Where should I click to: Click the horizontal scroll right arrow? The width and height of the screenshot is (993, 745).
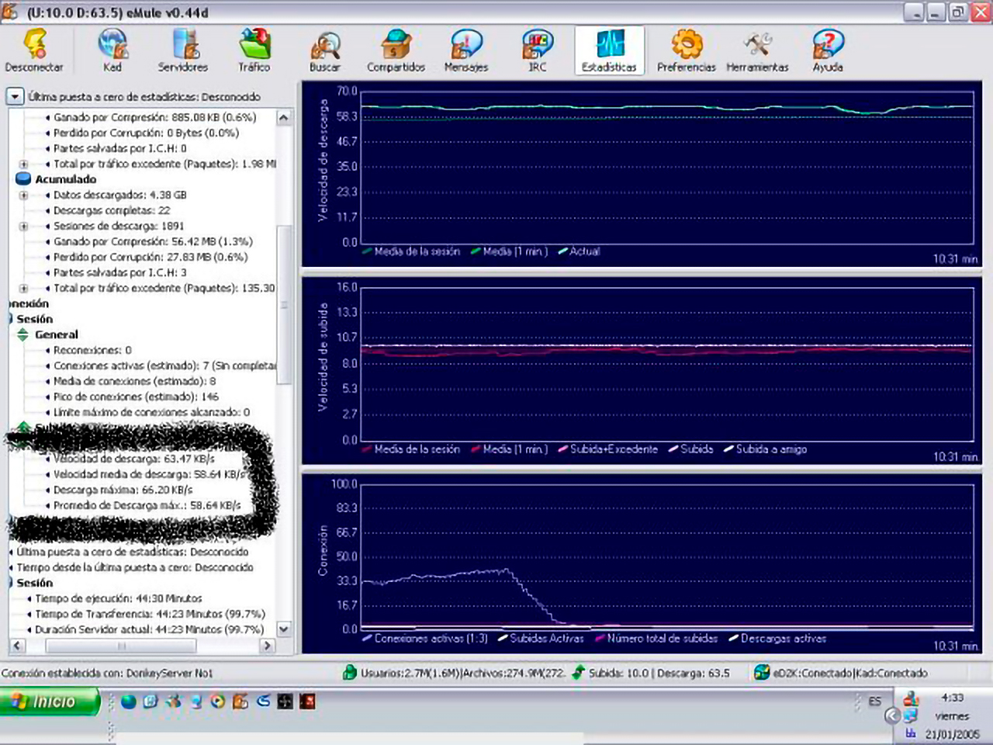tap(268, 645)
